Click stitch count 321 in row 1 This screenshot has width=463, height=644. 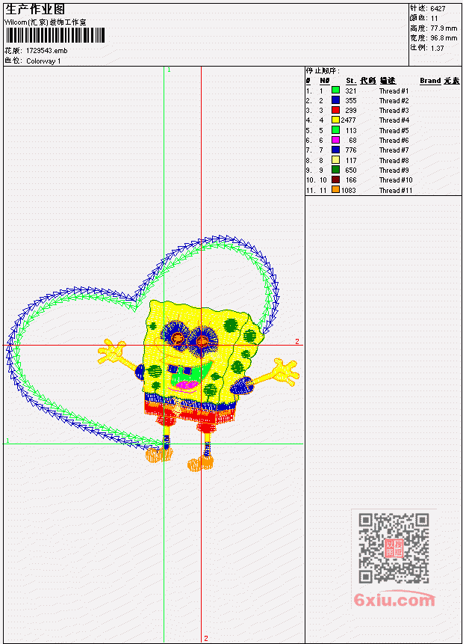351,91
